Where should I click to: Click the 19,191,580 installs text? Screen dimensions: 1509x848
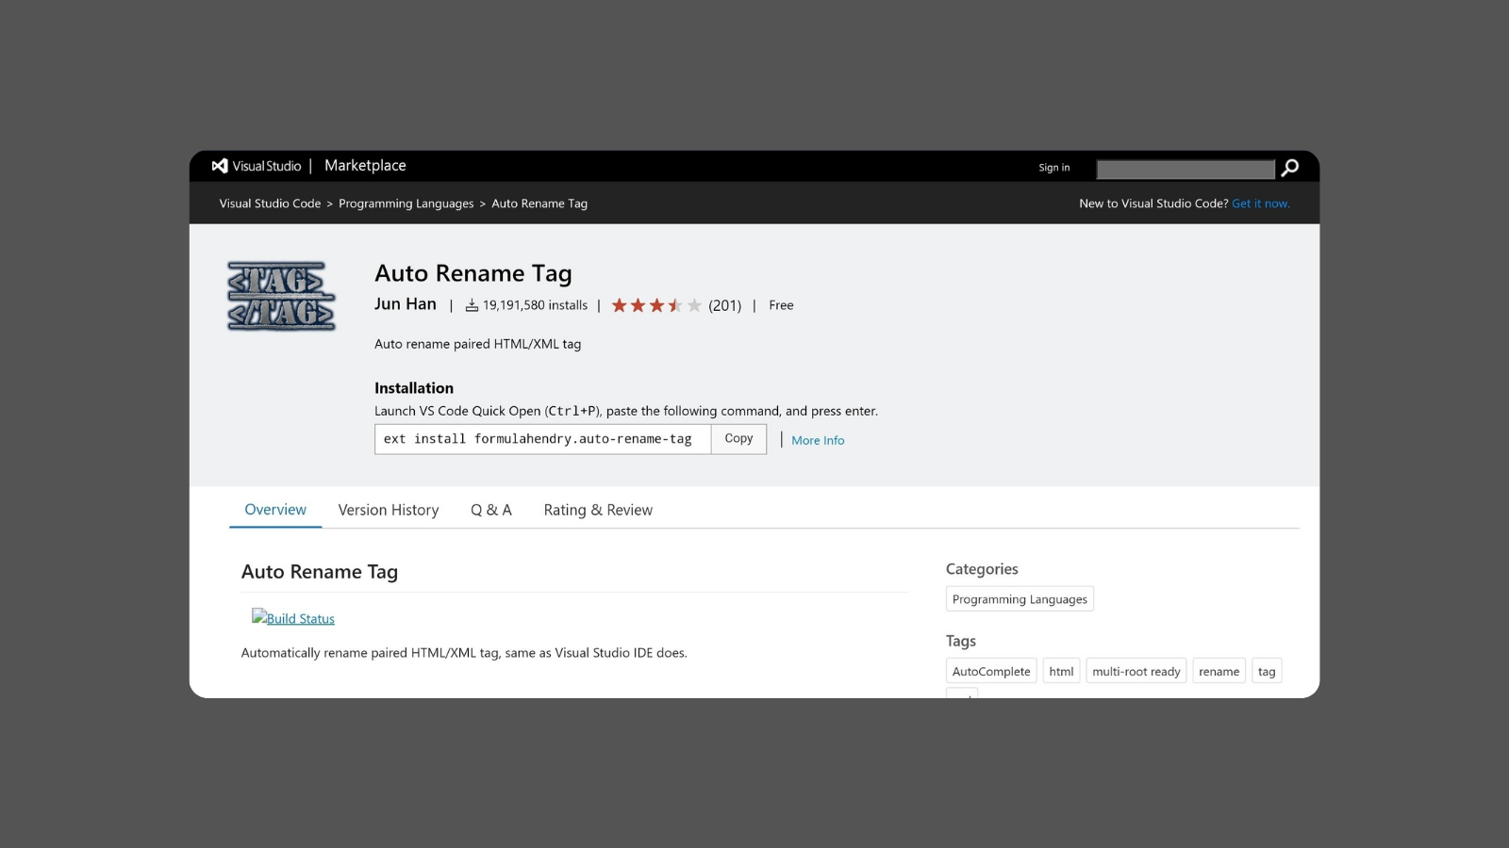[x=535, y=305]
